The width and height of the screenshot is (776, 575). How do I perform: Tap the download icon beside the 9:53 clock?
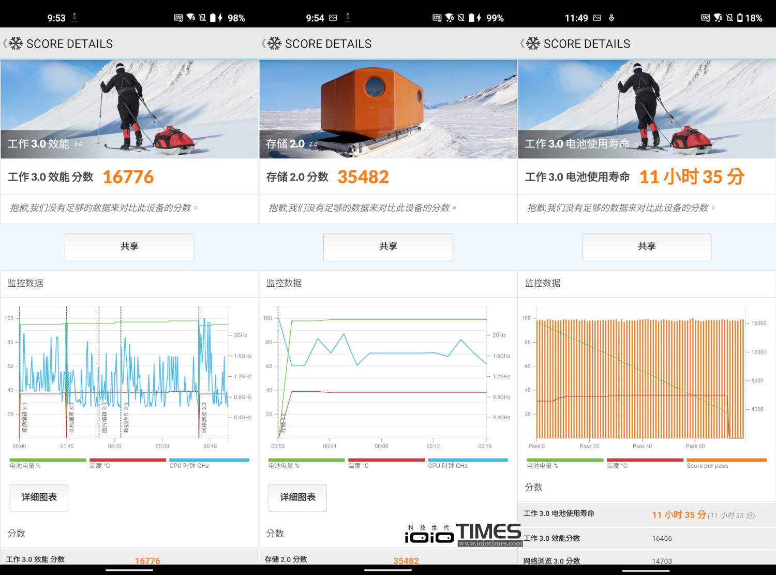[74, 18]
